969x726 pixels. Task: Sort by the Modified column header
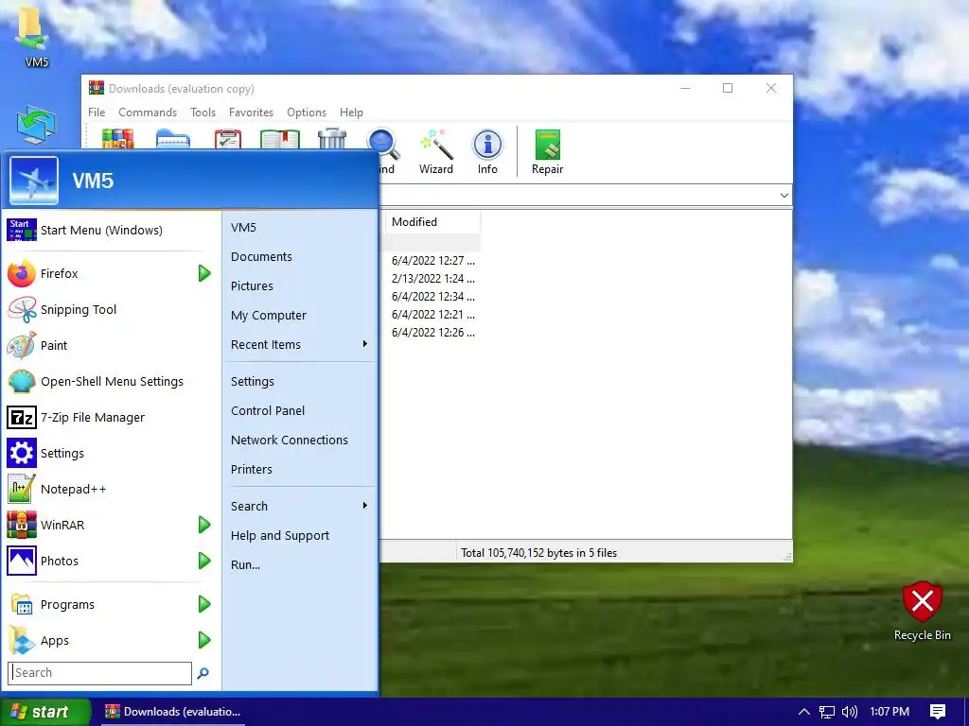point(432,222)
